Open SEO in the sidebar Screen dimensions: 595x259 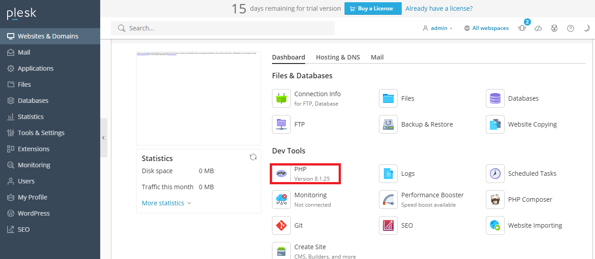[50, 229]
